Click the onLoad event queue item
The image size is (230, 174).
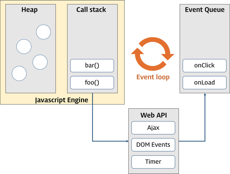[205, 83]
